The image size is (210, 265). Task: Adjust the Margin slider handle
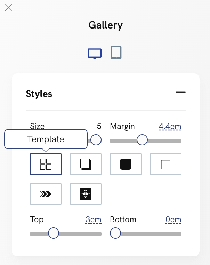[142, 140]
